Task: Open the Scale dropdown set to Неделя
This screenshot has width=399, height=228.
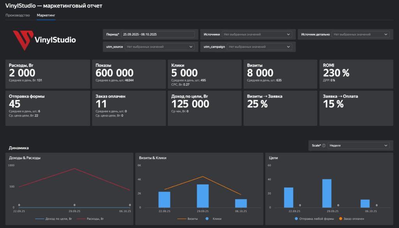Action: (x=358, y=146)
